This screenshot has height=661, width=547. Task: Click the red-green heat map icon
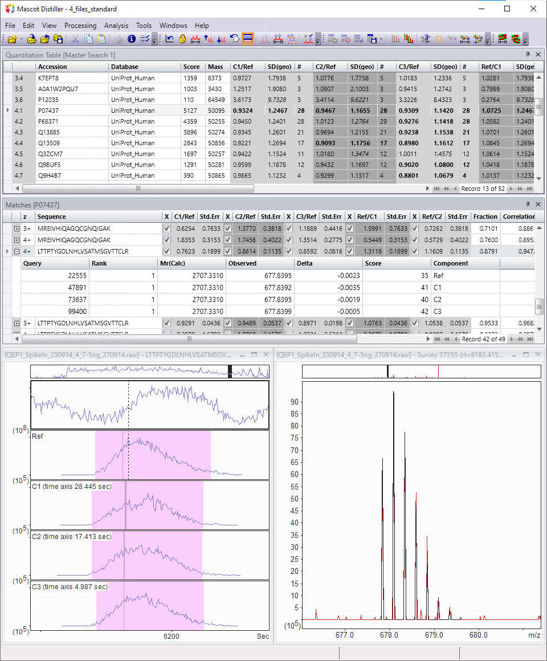(x=503, y=39)
